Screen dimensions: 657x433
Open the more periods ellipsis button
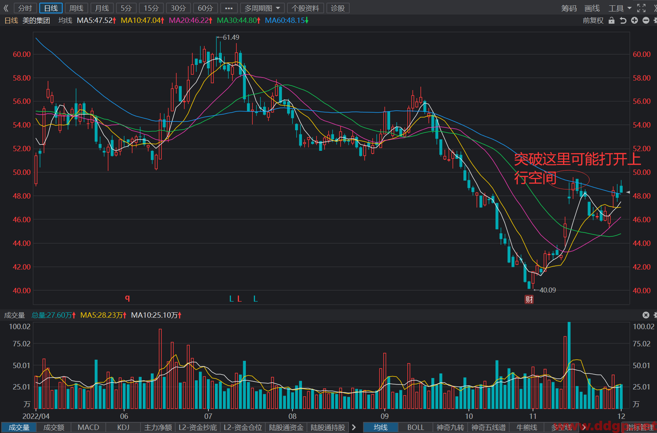pyautogui.click(x=229, y=8)
